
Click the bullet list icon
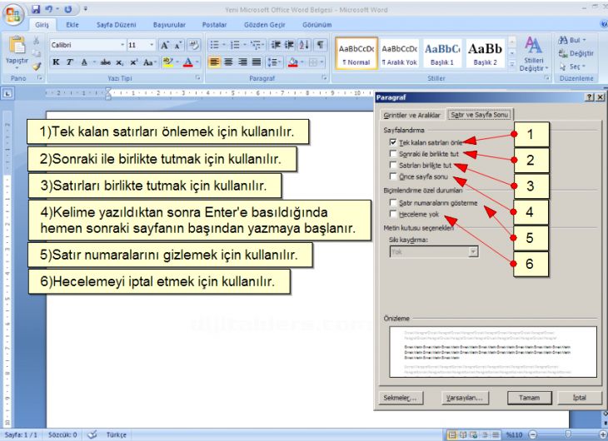(214, 45)
